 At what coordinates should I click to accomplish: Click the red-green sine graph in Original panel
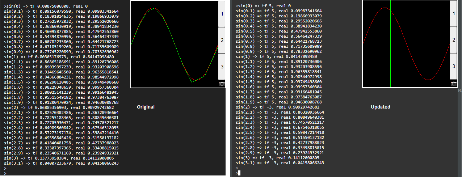click(x=175, y=44)
